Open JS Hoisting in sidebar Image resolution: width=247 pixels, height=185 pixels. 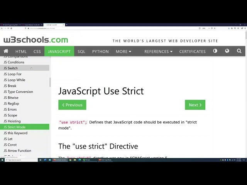[25, 121]
